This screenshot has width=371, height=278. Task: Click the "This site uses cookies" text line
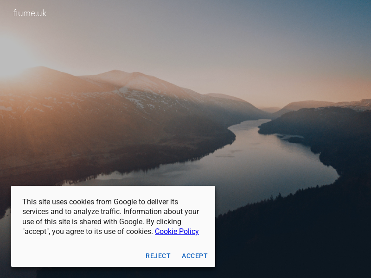click(x=100, y=202)
